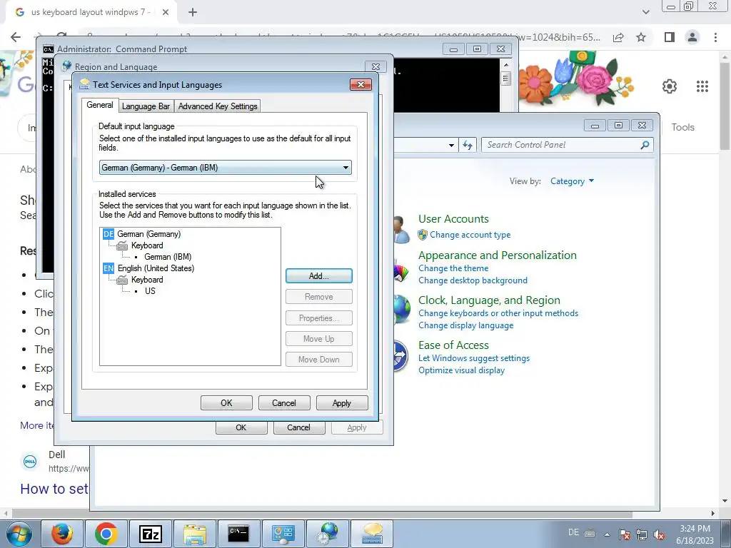Click Change account type link
This screenshot has width=731, height=548.
click(470, 235)
